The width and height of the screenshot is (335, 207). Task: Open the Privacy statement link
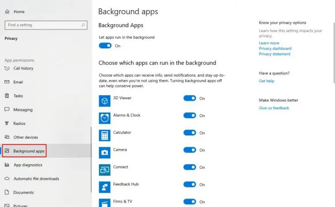(275, 54)
